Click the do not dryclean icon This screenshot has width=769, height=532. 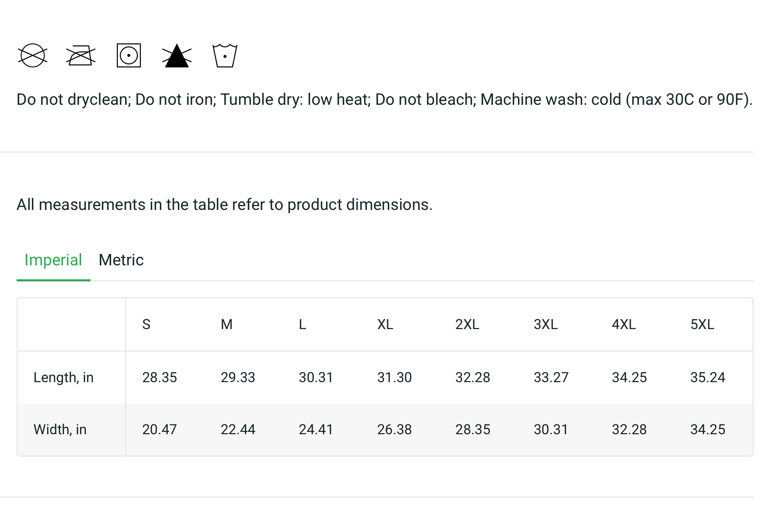[x=32, y=55]
